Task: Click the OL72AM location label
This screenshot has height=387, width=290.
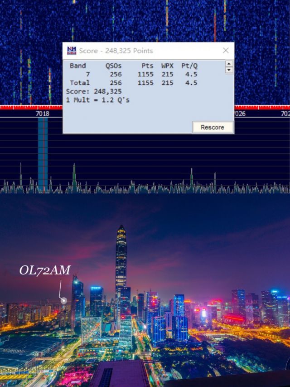Action: pos(45,270)
